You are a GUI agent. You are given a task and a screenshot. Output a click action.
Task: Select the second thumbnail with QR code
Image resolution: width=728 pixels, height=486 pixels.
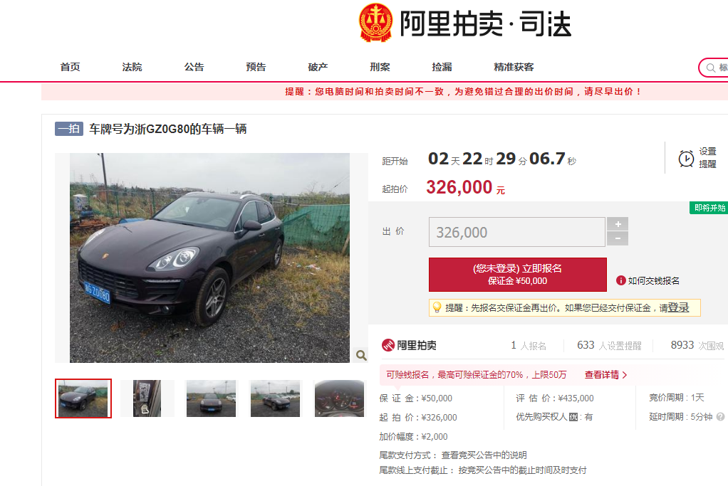(x=147, y=398)
